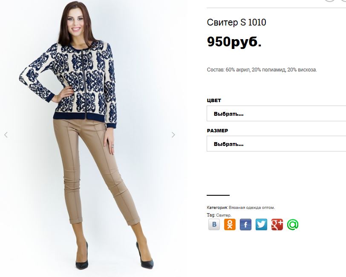Open the РАЗМЕР size dropdown

pyautogui.click(x=276, y=144)
